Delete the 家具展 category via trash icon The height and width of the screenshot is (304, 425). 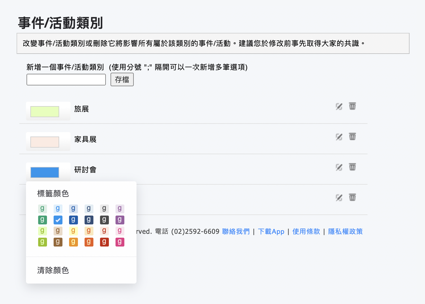pyautogui.click(x=352, y=137)
